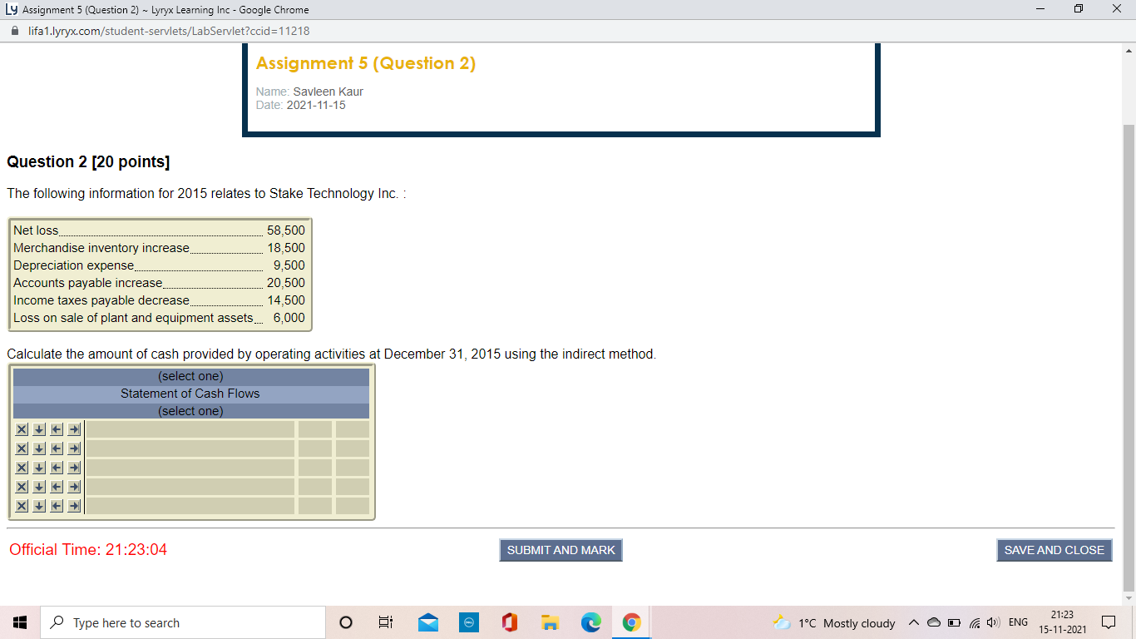Open the second (select one) dropdown below Statement of Cash Flows
This screenshot has width=1136, height=639.
click(x=190, y=410)
